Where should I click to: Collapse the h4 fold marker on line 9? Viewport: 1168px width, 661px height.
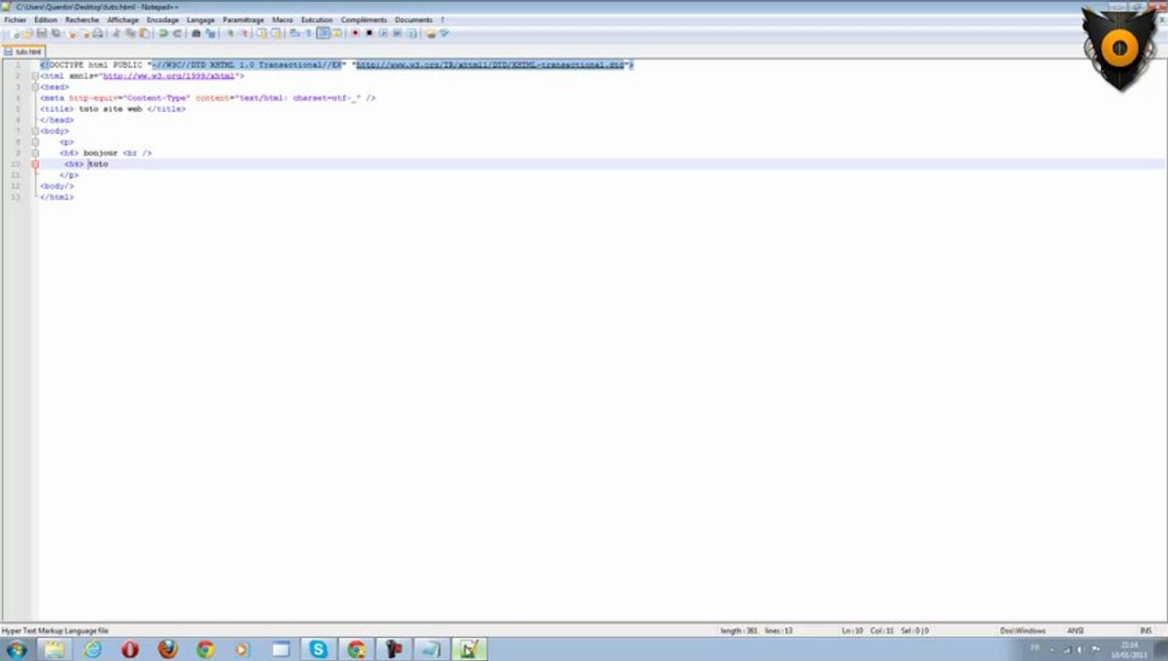click(35, 153)
